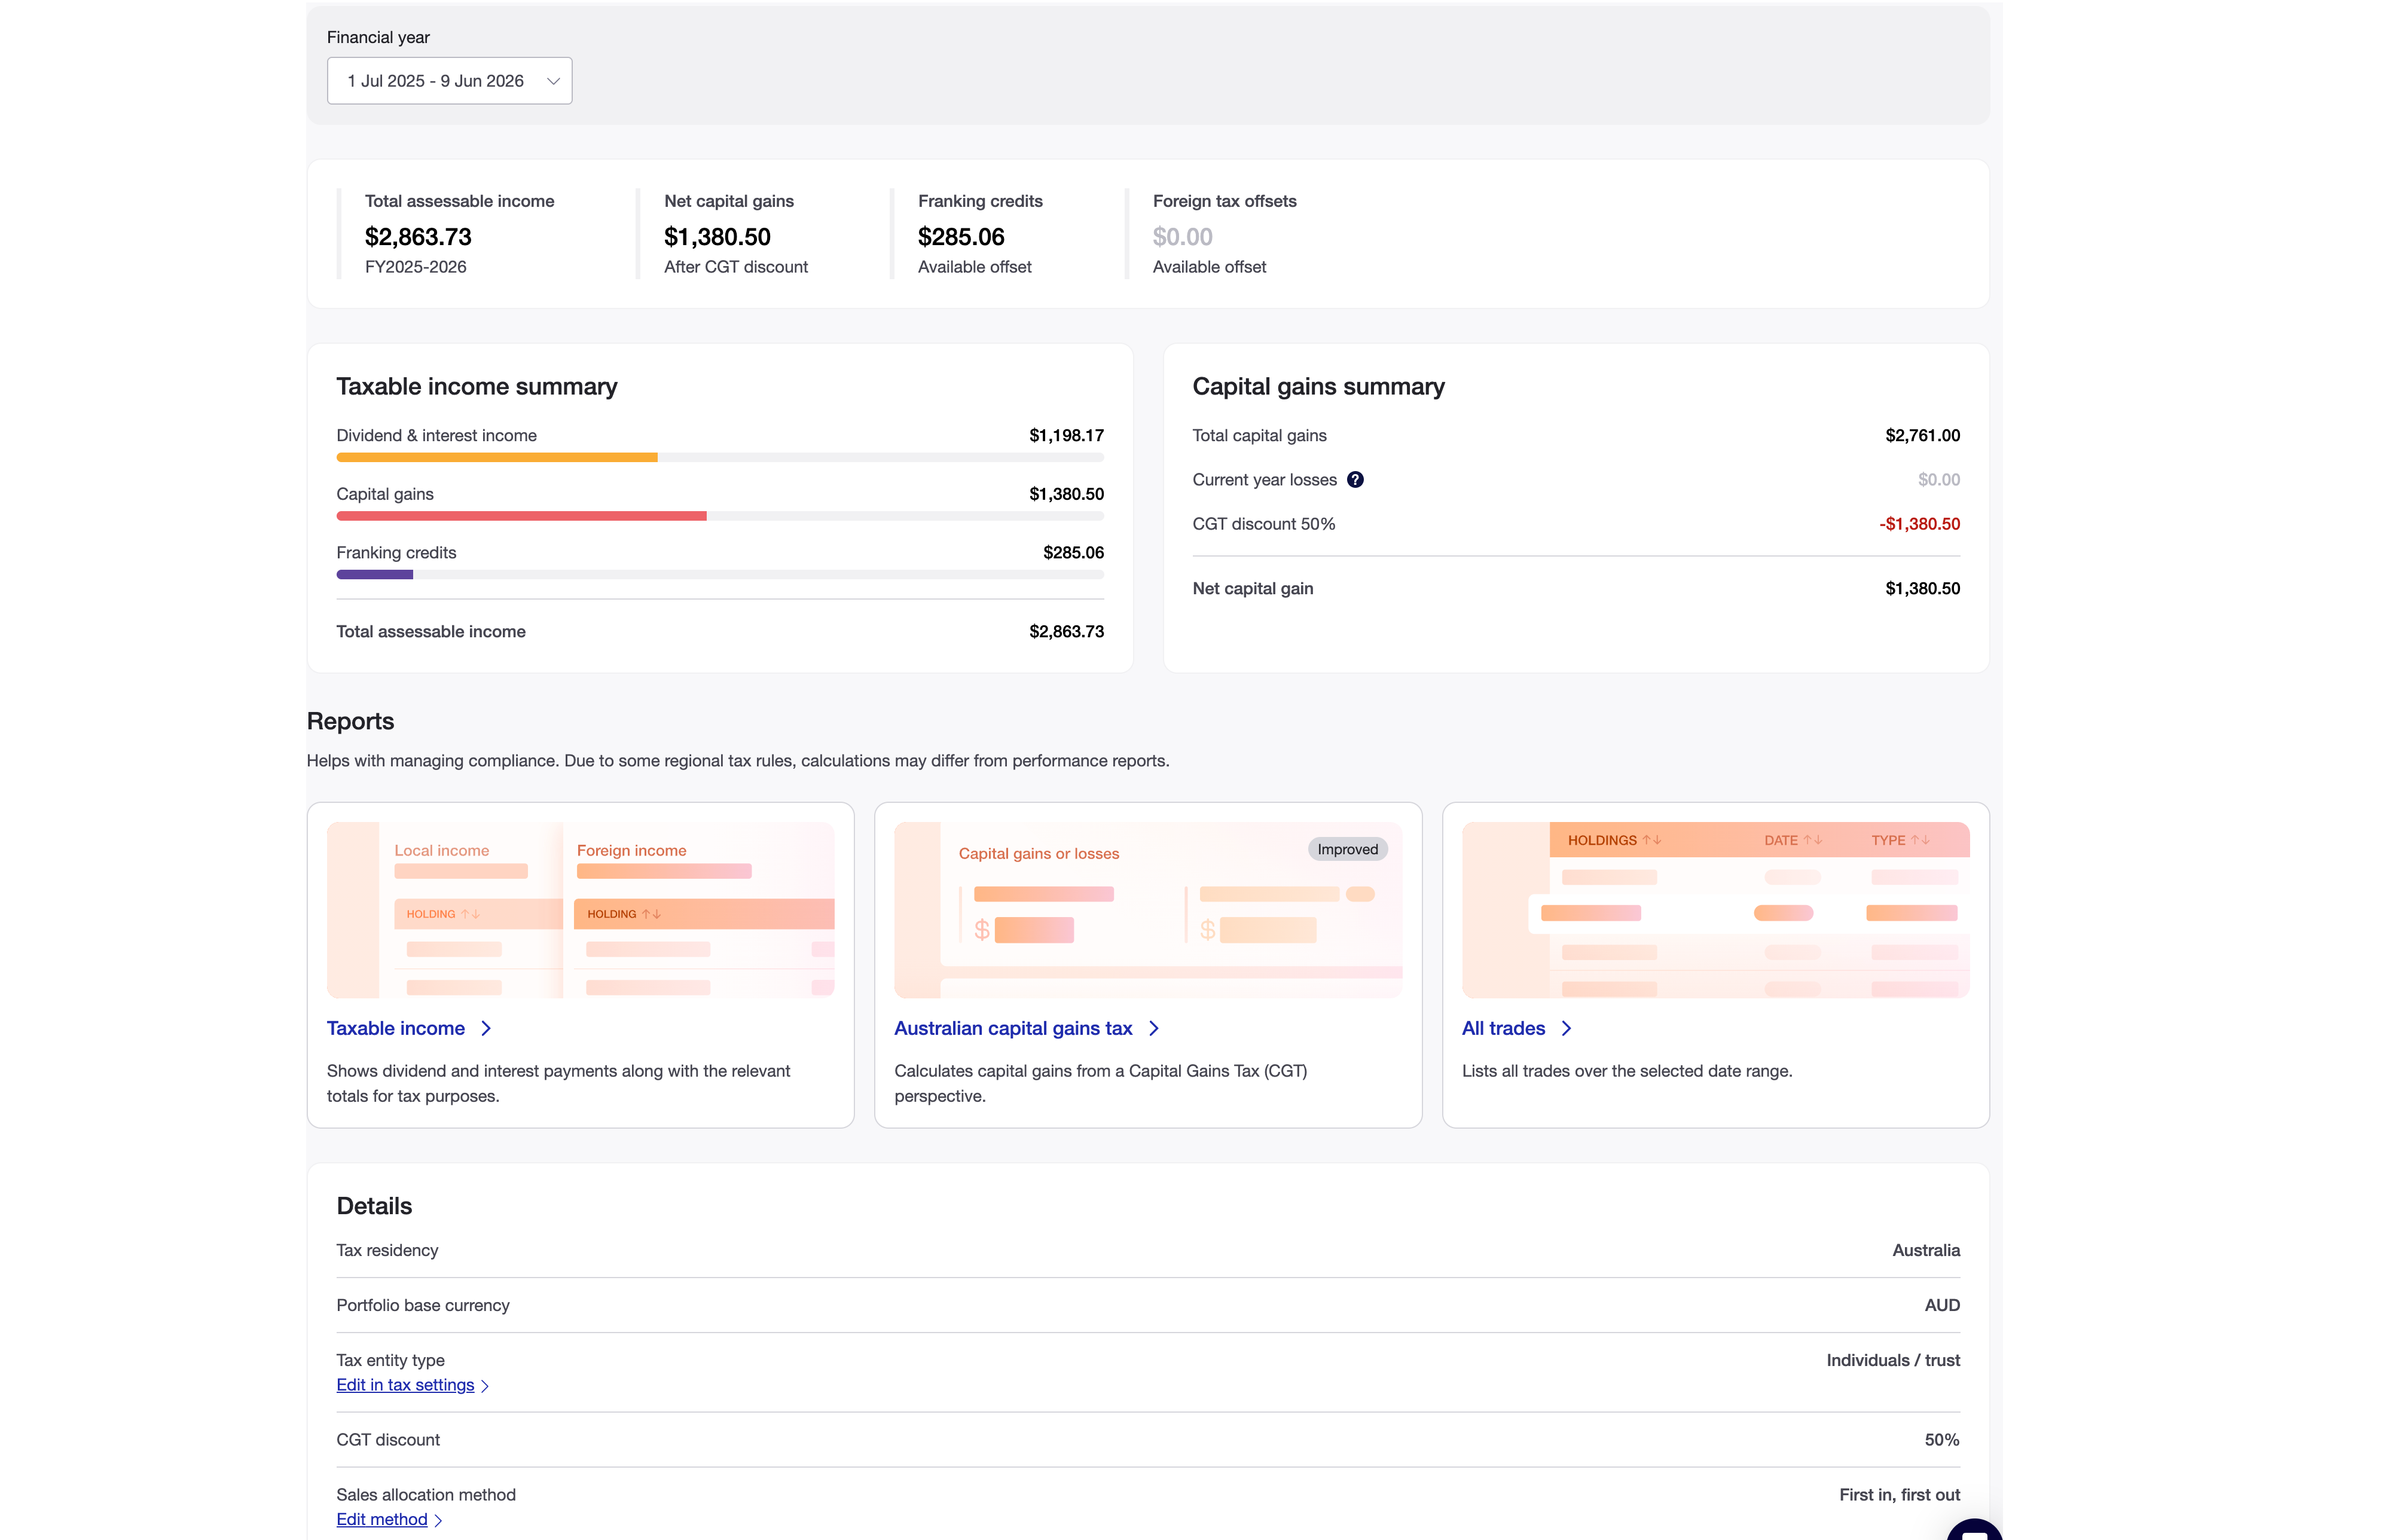2403x1540 pixels.
Task: Click the chevron next to All trades
Action: 1566,1028
